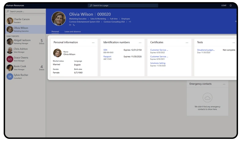The width and height of the screenshot is (242, 141).
Task: Open Emergency contacts card options menu
Action: [224, 84]
